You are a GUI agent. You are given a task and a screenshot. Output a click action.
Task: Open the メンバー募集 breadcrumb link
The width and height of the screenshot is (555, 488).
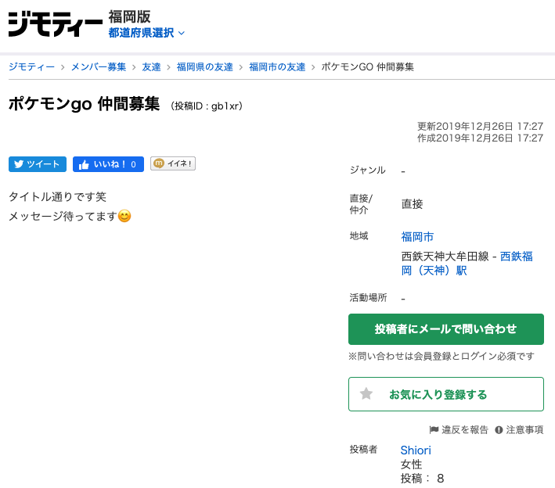pos(99,66)
